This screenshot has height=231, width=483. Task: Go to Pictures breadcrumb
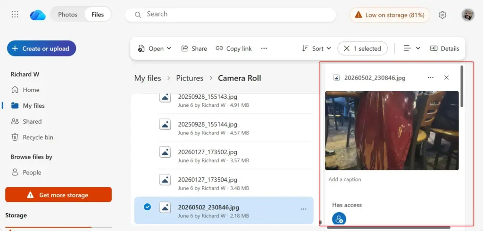[190, 78]
